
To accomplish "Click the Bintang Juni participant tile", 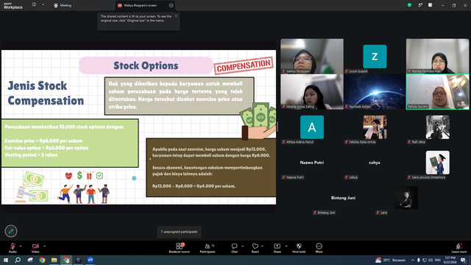I will tap(344, 198).
